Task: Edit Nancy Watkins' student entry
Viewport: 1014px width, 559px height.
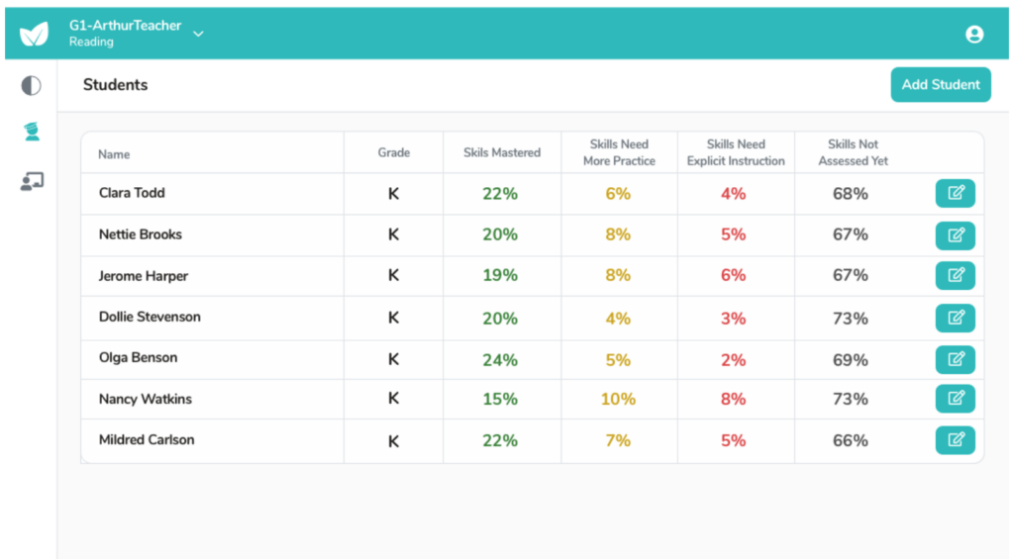Action: point(955,399)
